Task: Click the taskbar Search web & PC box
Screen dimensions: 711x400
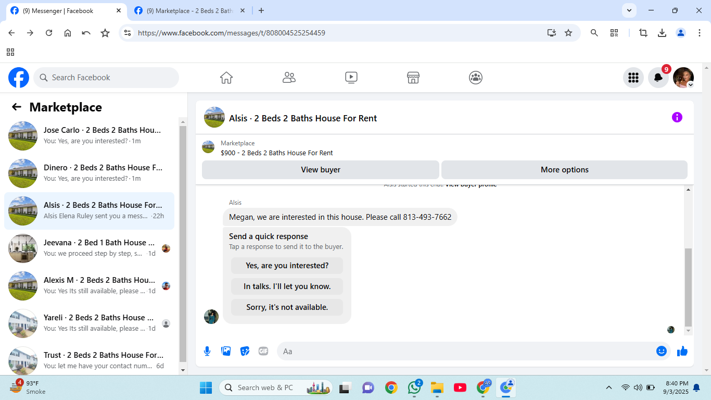Action: click(276, 387)
